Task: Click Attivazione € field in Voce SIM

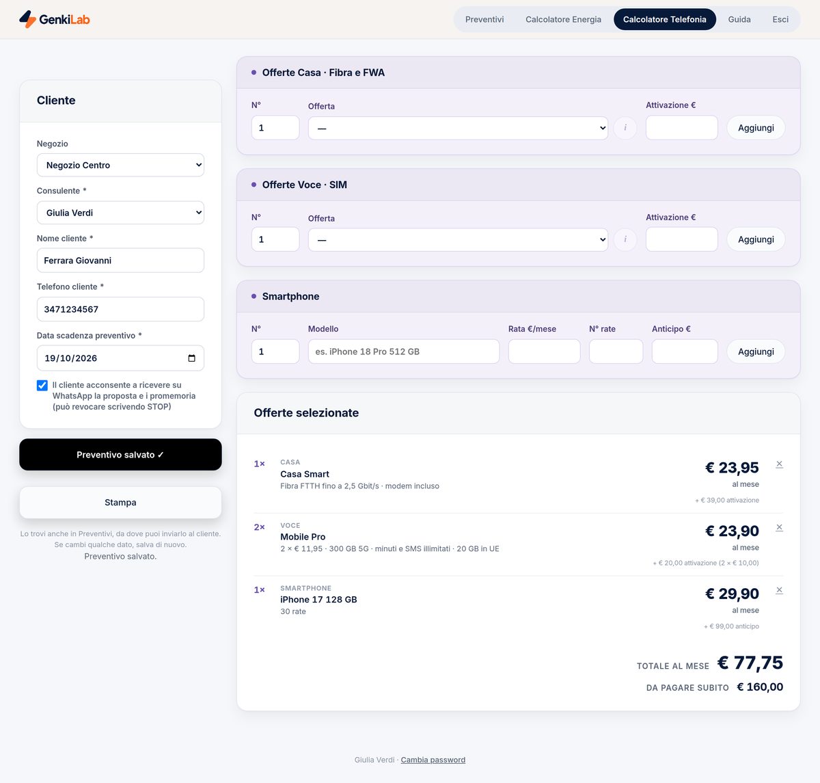Action: (682, 239)
